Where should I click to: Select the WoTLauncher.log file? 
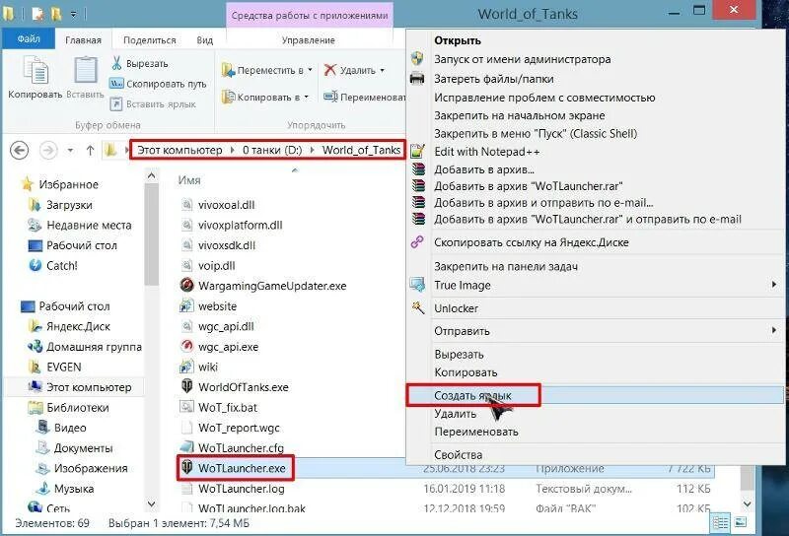point(241,489)
